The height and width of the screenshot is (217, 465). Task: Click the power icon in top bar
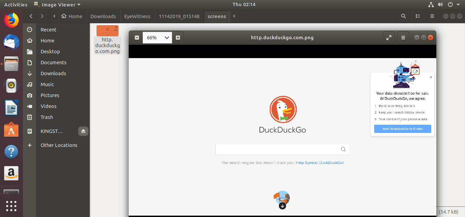tap(450, 4)
